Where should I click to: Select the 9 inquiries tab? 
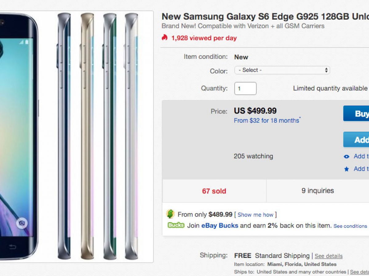[318, 191]
